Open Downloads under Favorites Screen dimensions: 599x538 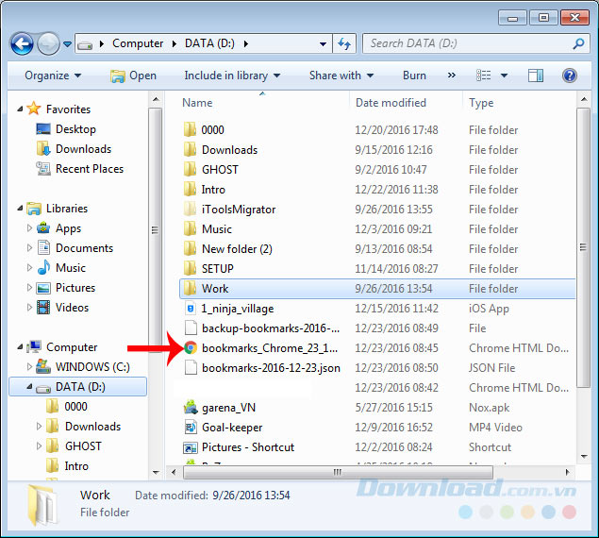click(84, 149)
